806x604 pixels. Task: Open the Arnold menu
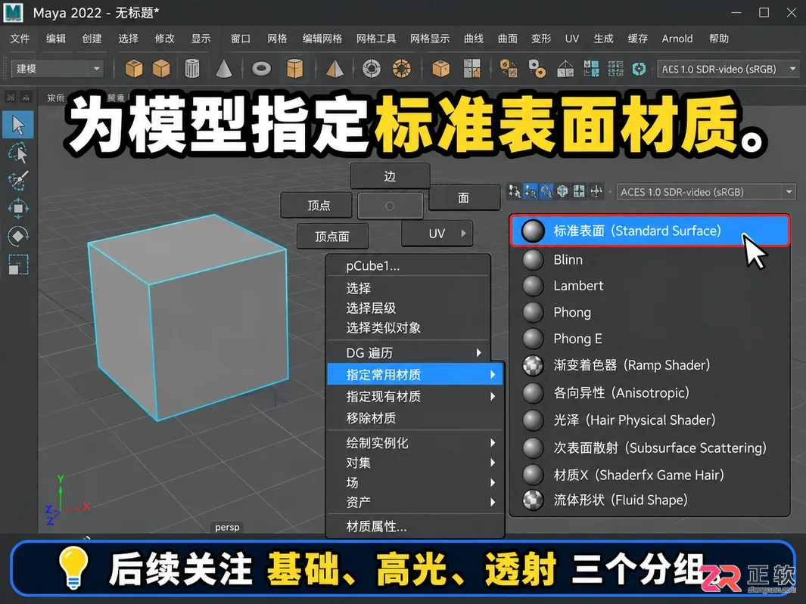click(x=677, y=39)
